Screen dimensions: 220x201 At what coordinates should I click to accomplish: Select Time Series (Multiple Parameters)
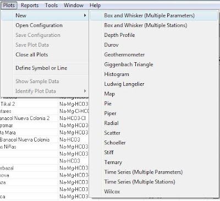[x=144, y=172]
